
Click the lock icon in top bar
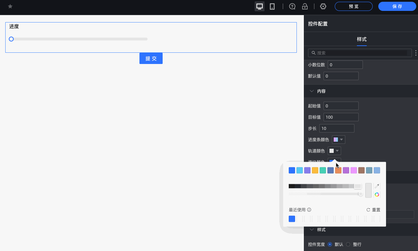305,6
